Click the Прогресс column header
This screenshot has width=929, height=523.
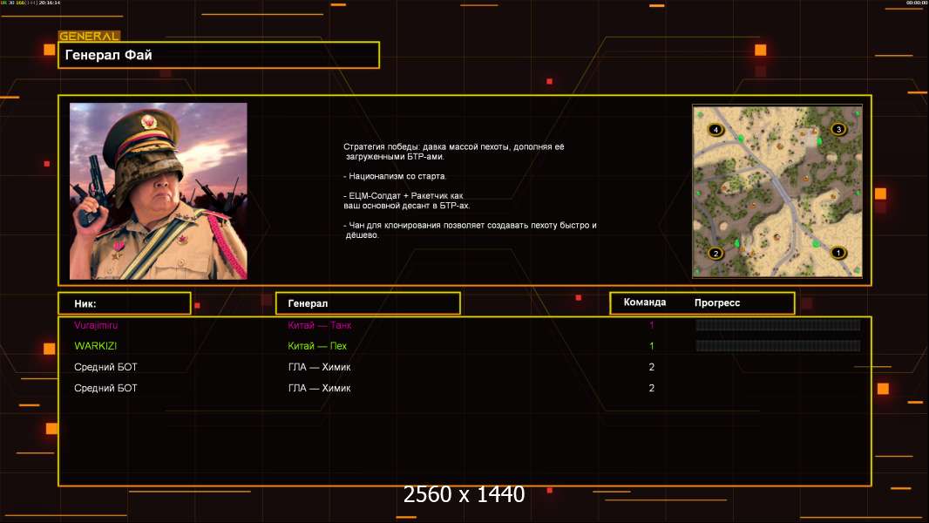[x=717, y=303]
